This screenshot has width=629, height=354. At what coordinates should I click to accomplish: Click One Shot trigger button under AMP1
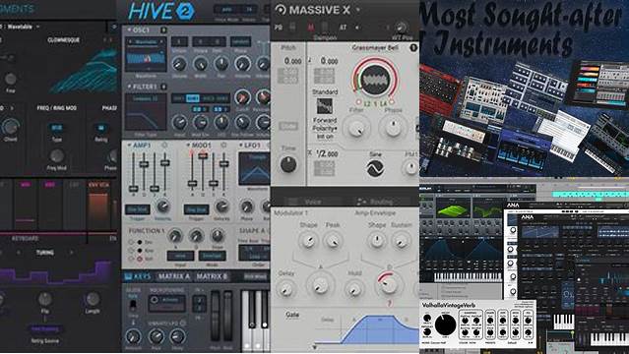click(x=137, y=209)
